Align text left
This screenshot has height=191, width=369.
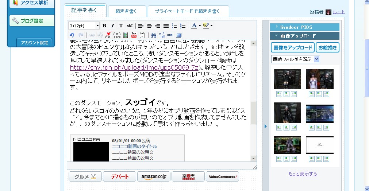141,26
